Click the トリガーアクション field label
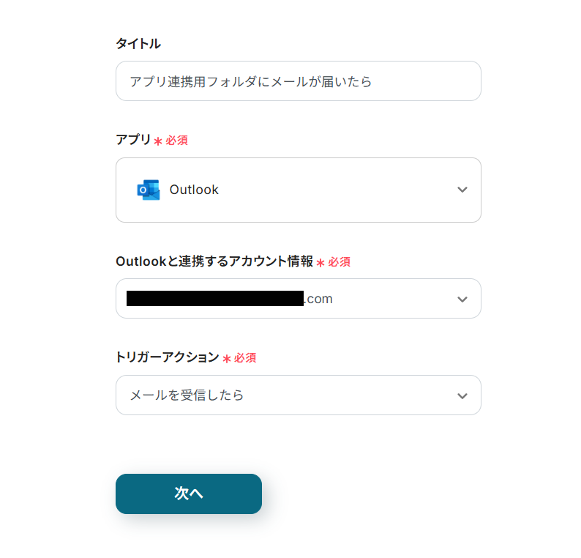This screenshot has height=558, width=581. 167,357
